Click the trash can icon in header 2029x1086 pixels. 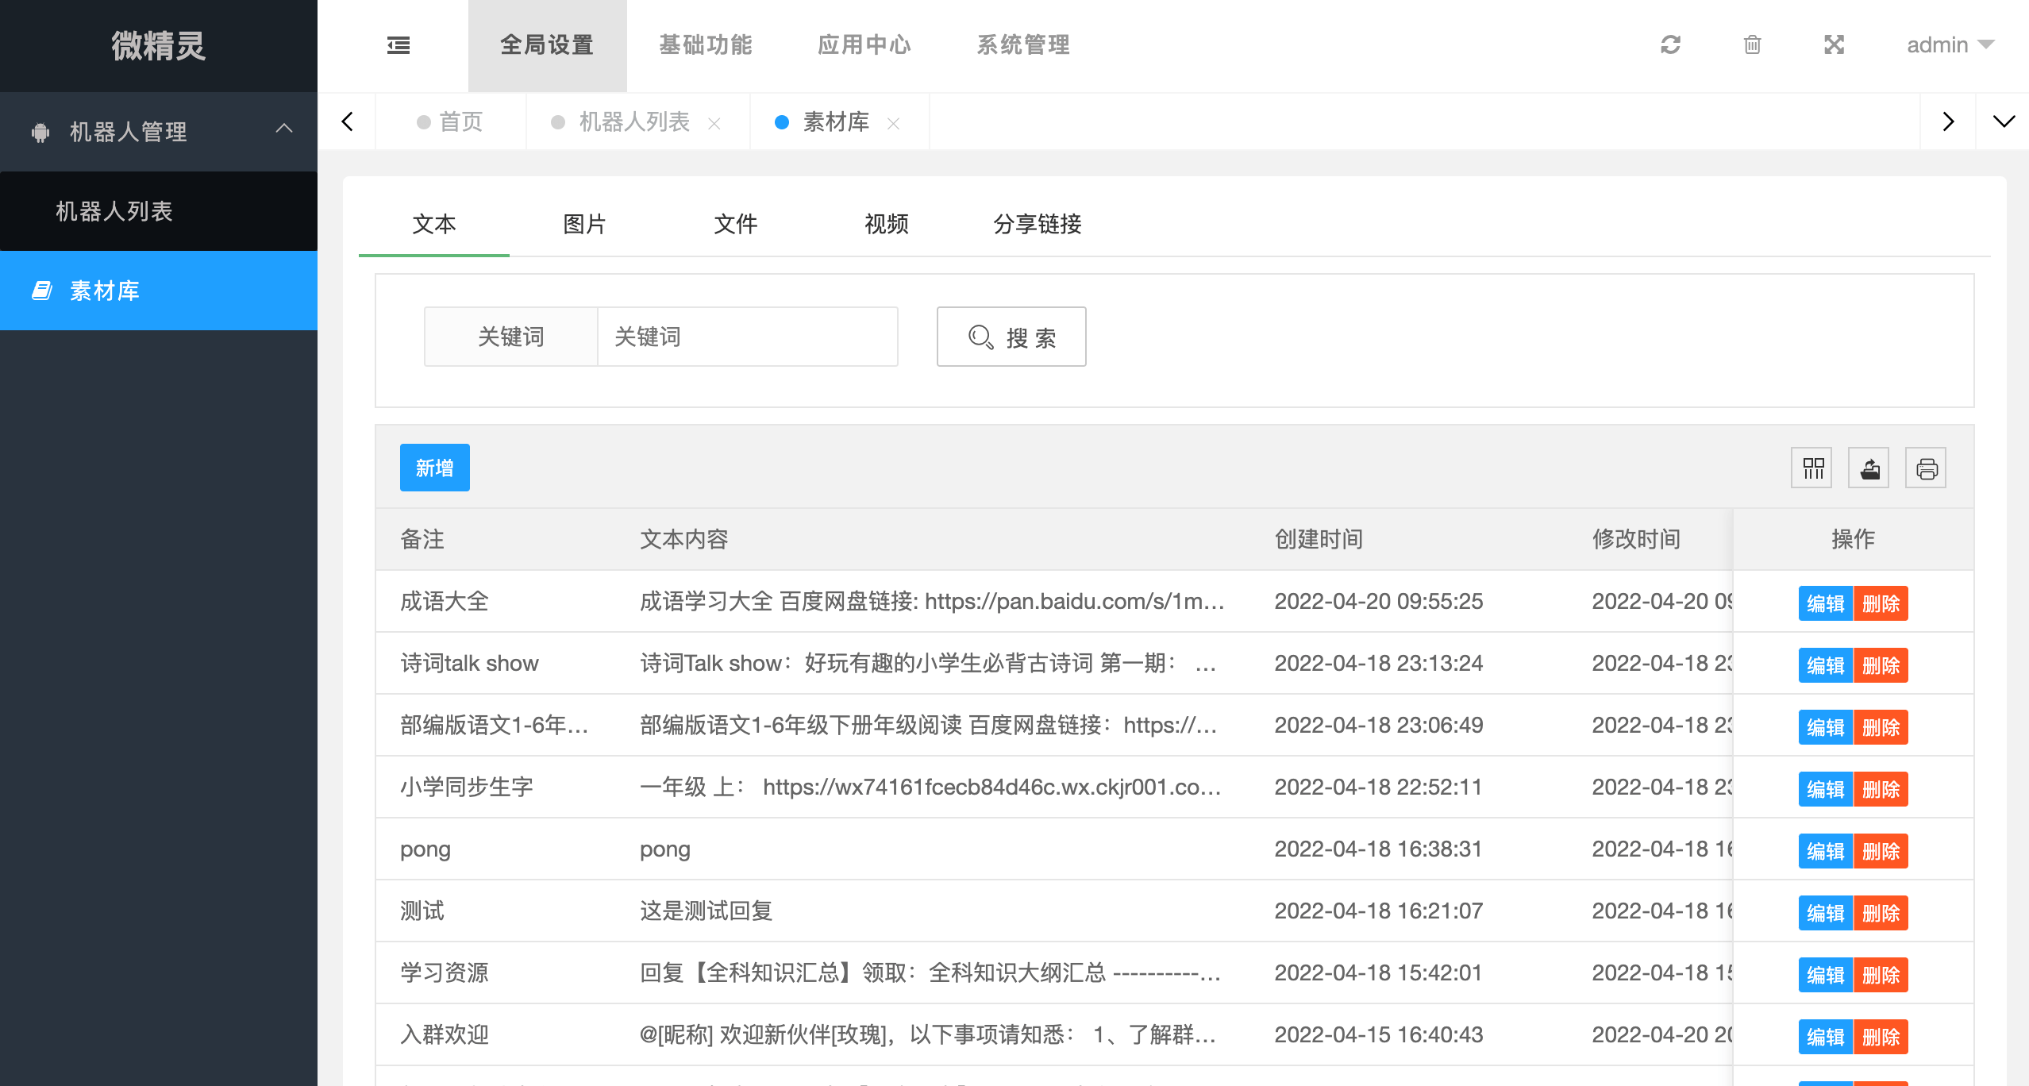pos(1752,45)
